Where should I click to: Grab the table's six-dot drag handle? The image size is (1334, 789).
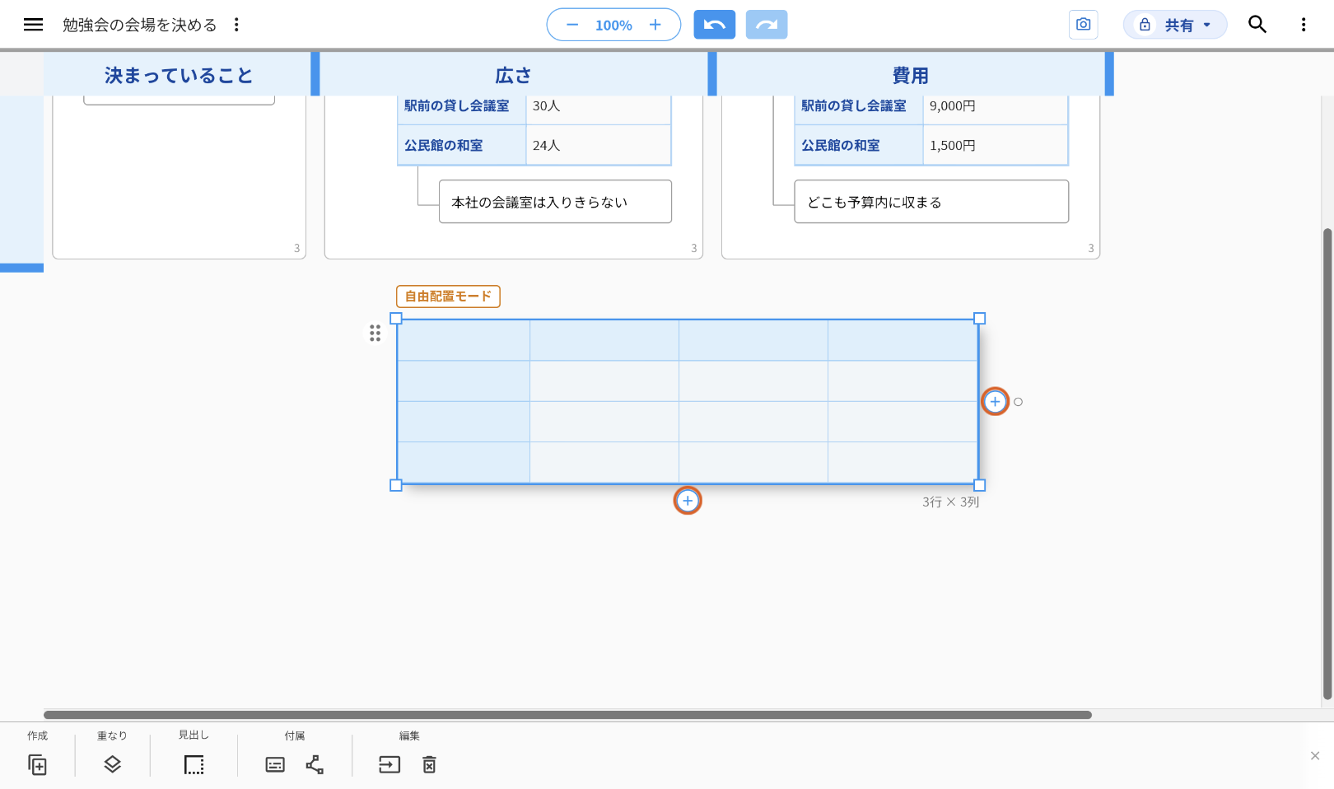tap(375, 333)
